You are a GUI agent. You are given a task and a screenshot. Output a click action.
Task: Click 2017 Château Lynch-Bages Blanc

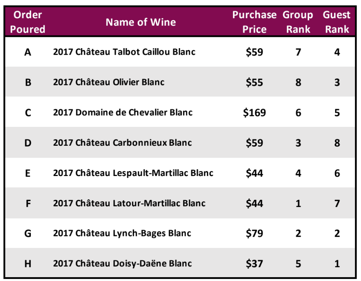pyautogui.click(x=122, y=233)
